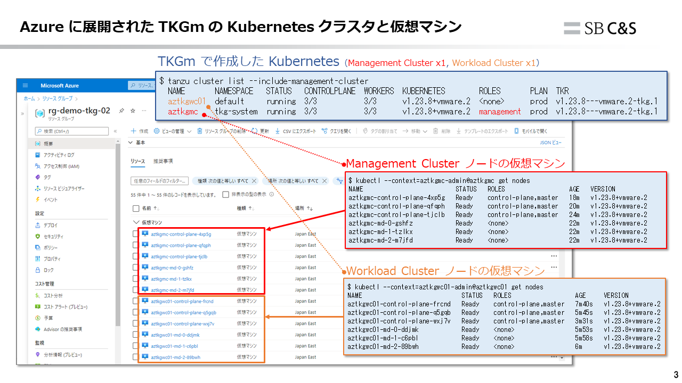Click the プロパティ properties icon
This screenshot has width=682, height=383.
point(38,259)
